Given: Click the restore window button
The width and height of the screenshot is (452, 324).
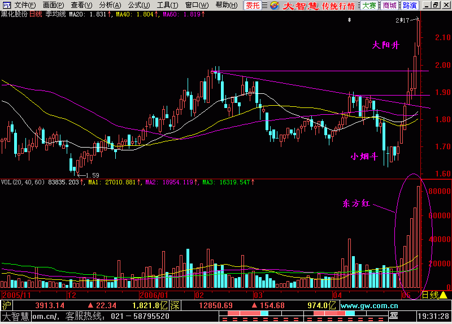Looking at the screenshot, I should coord(436,5).
